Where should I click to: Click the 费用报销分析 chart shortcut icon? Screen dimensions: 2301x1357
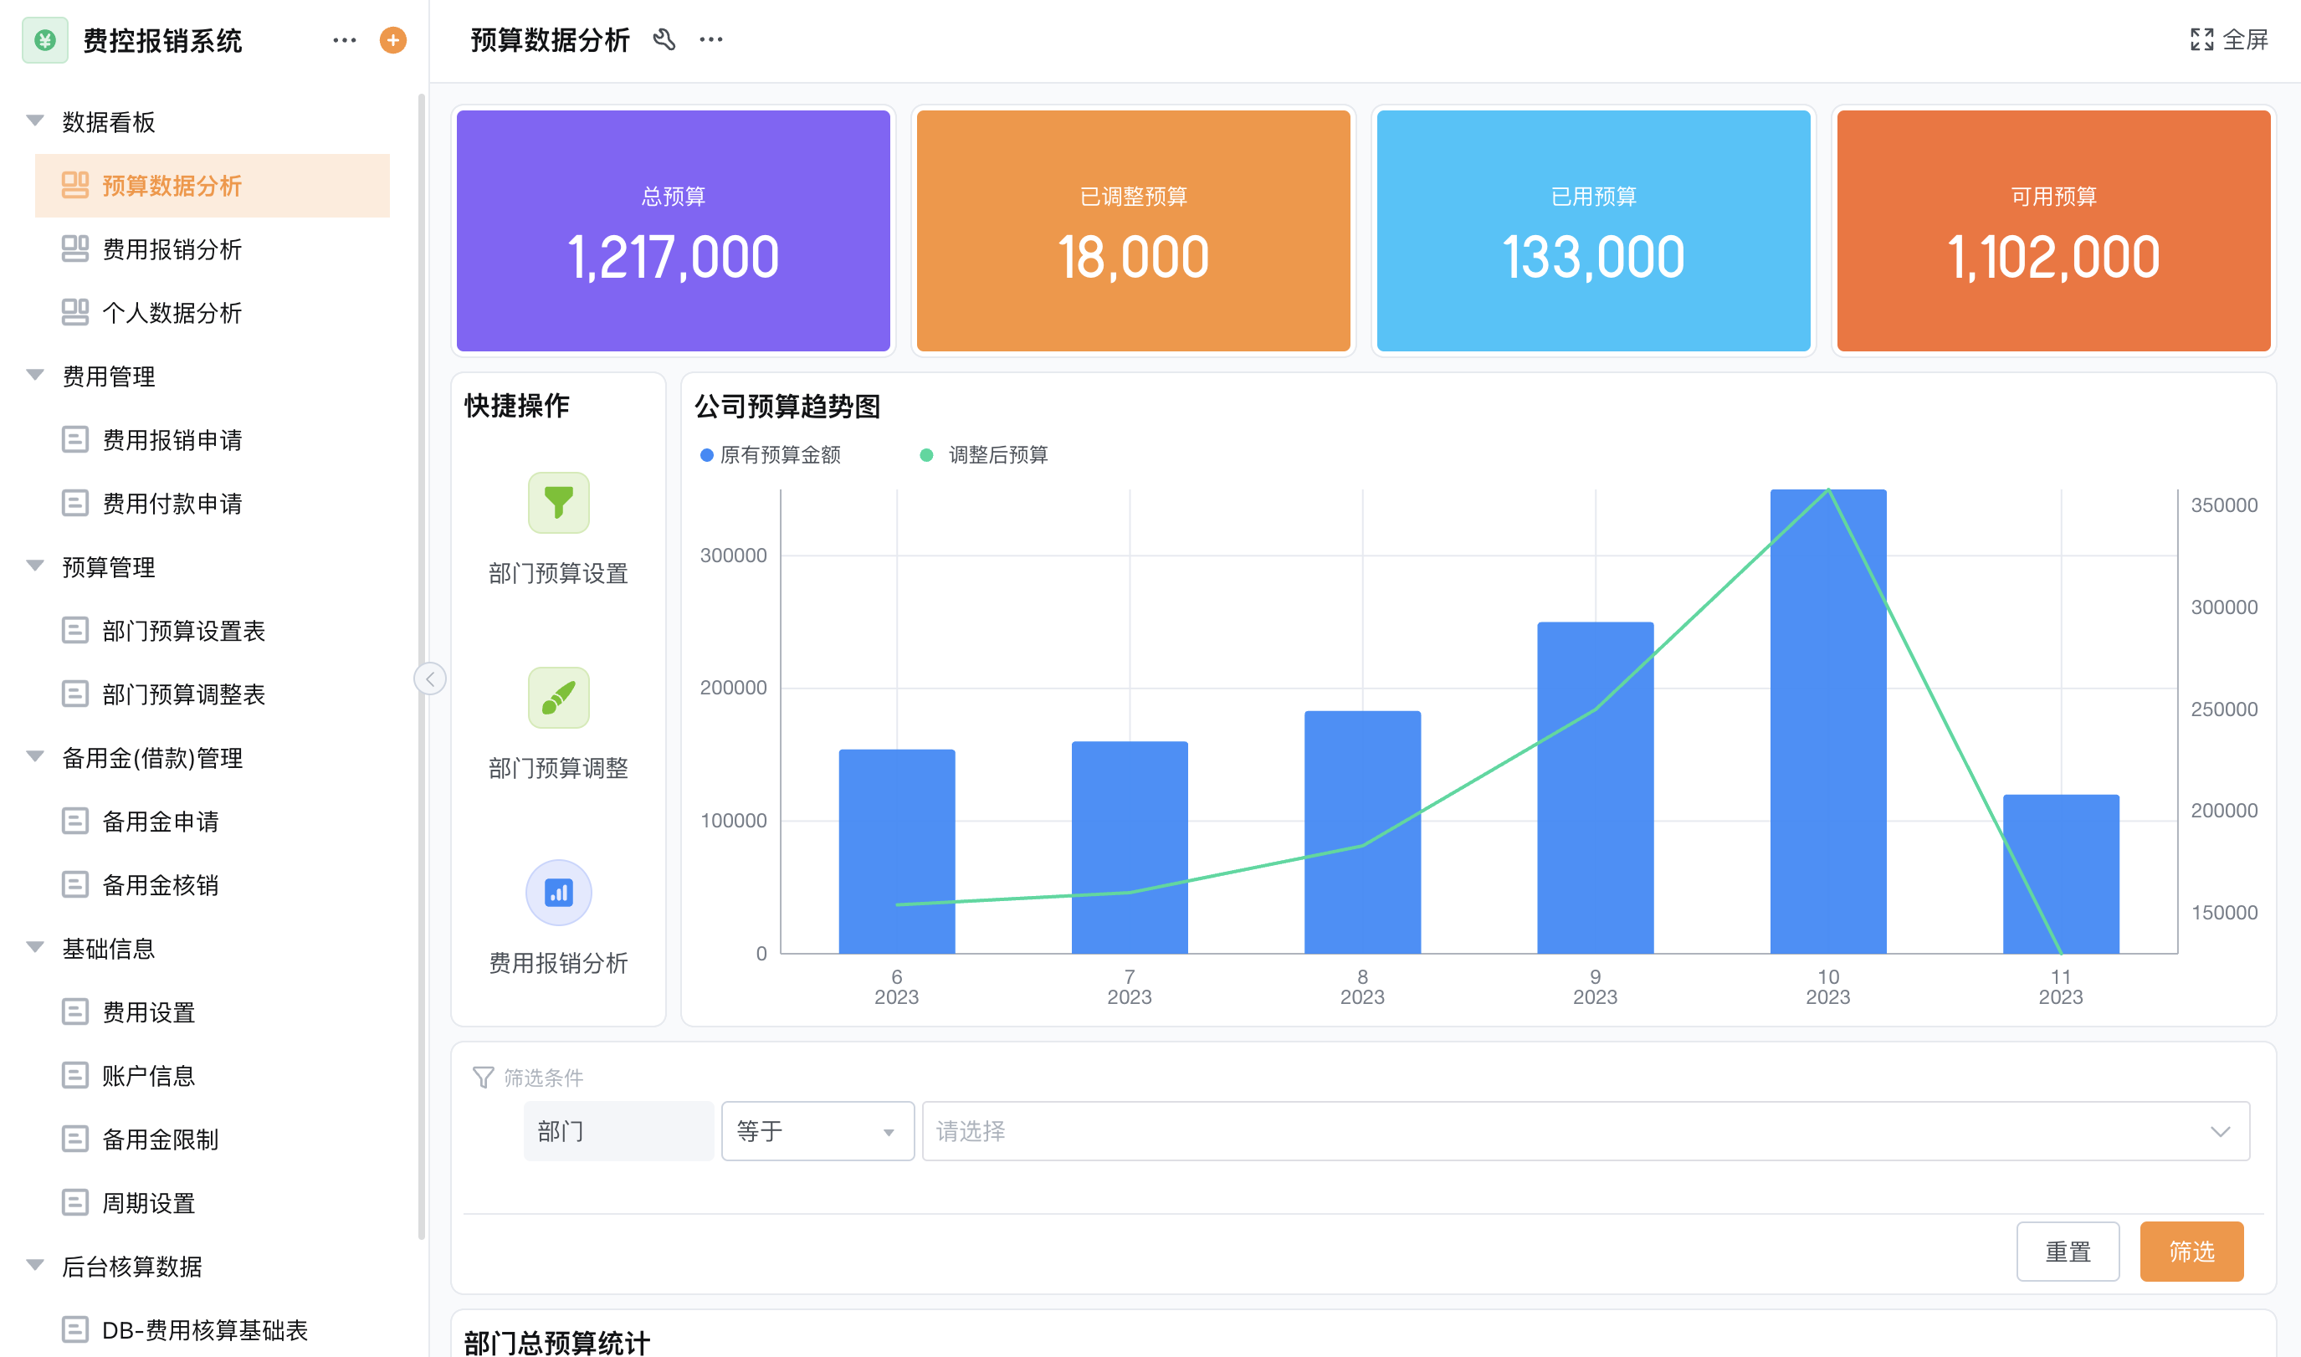(x=559, y=893)
